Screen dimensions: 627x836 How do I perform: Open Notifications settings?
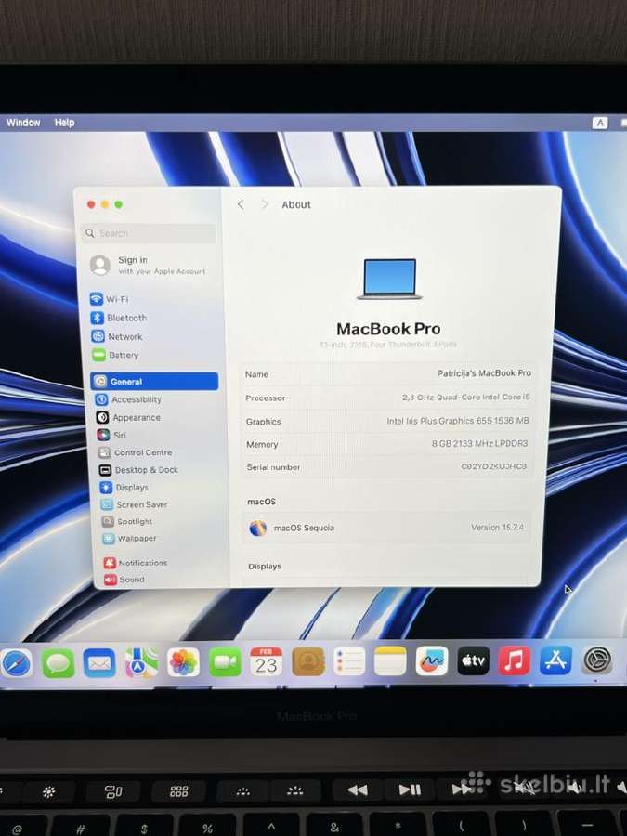(136, 563)
